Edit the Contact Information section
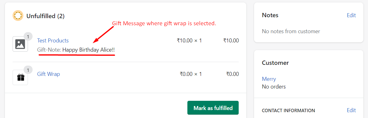The width and height of the screenshot is (368, 118). click(351, 110)
